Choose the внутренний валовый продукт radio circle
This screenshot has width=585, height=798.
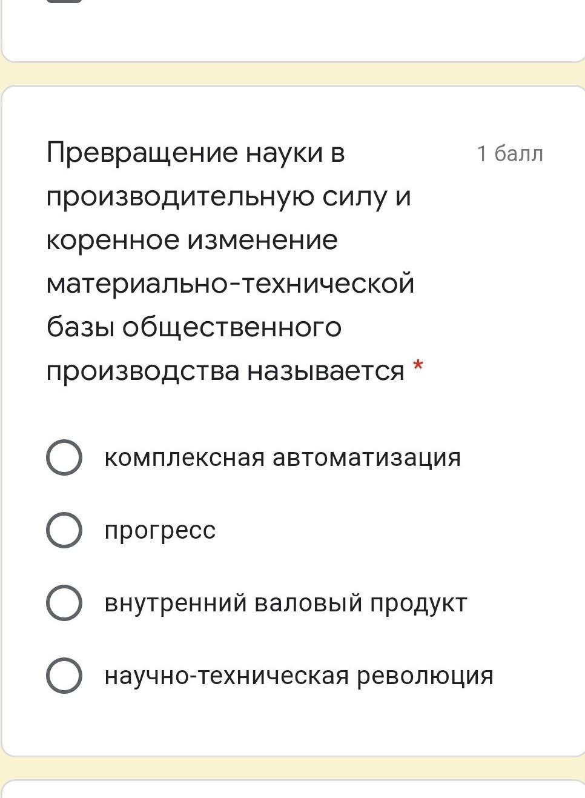(64, 603)
